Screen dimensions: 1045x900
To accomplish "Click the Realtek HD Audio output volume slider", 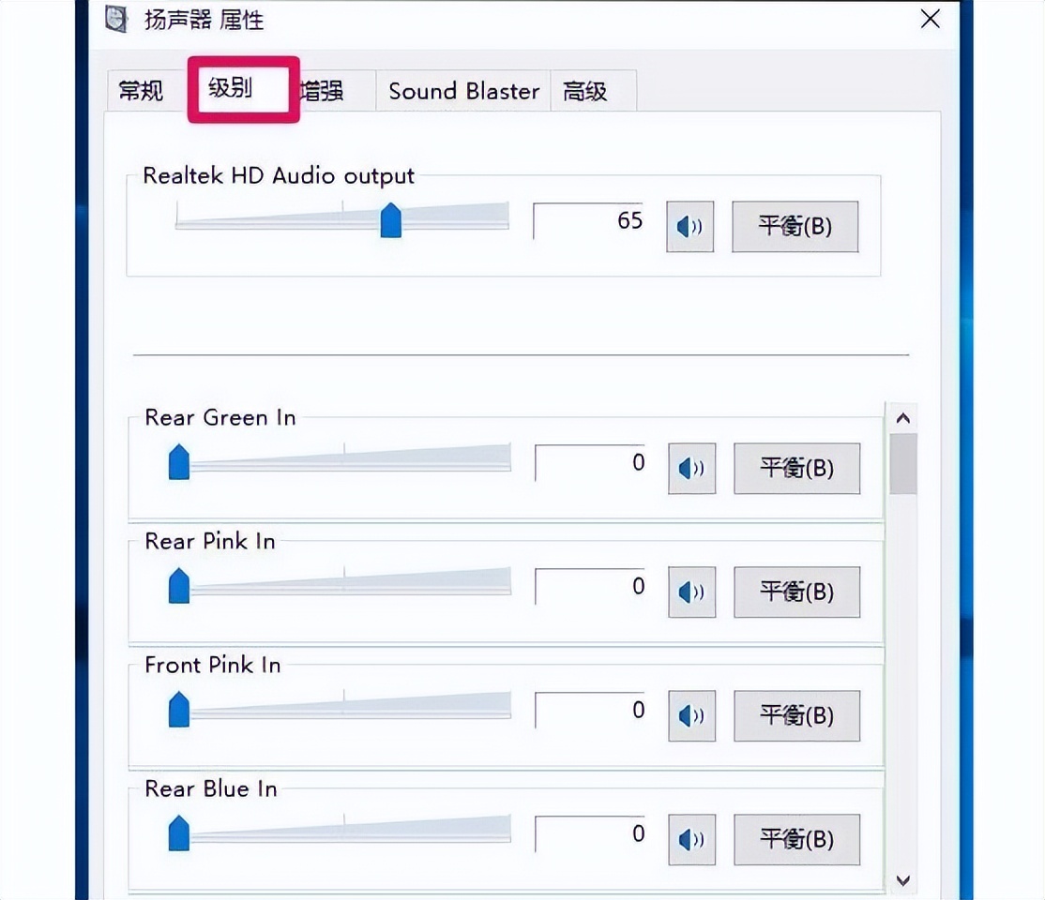I will coord(390,218).
